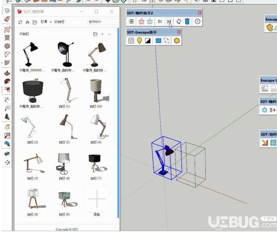
Task: Click the plus icon in 05台灯 header
Action: pyautogui.click(x=102, y=34)
